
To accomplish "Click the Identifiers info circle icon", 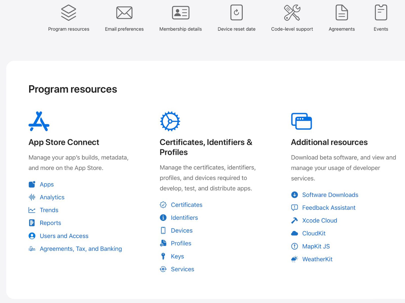I will (163, 218).
